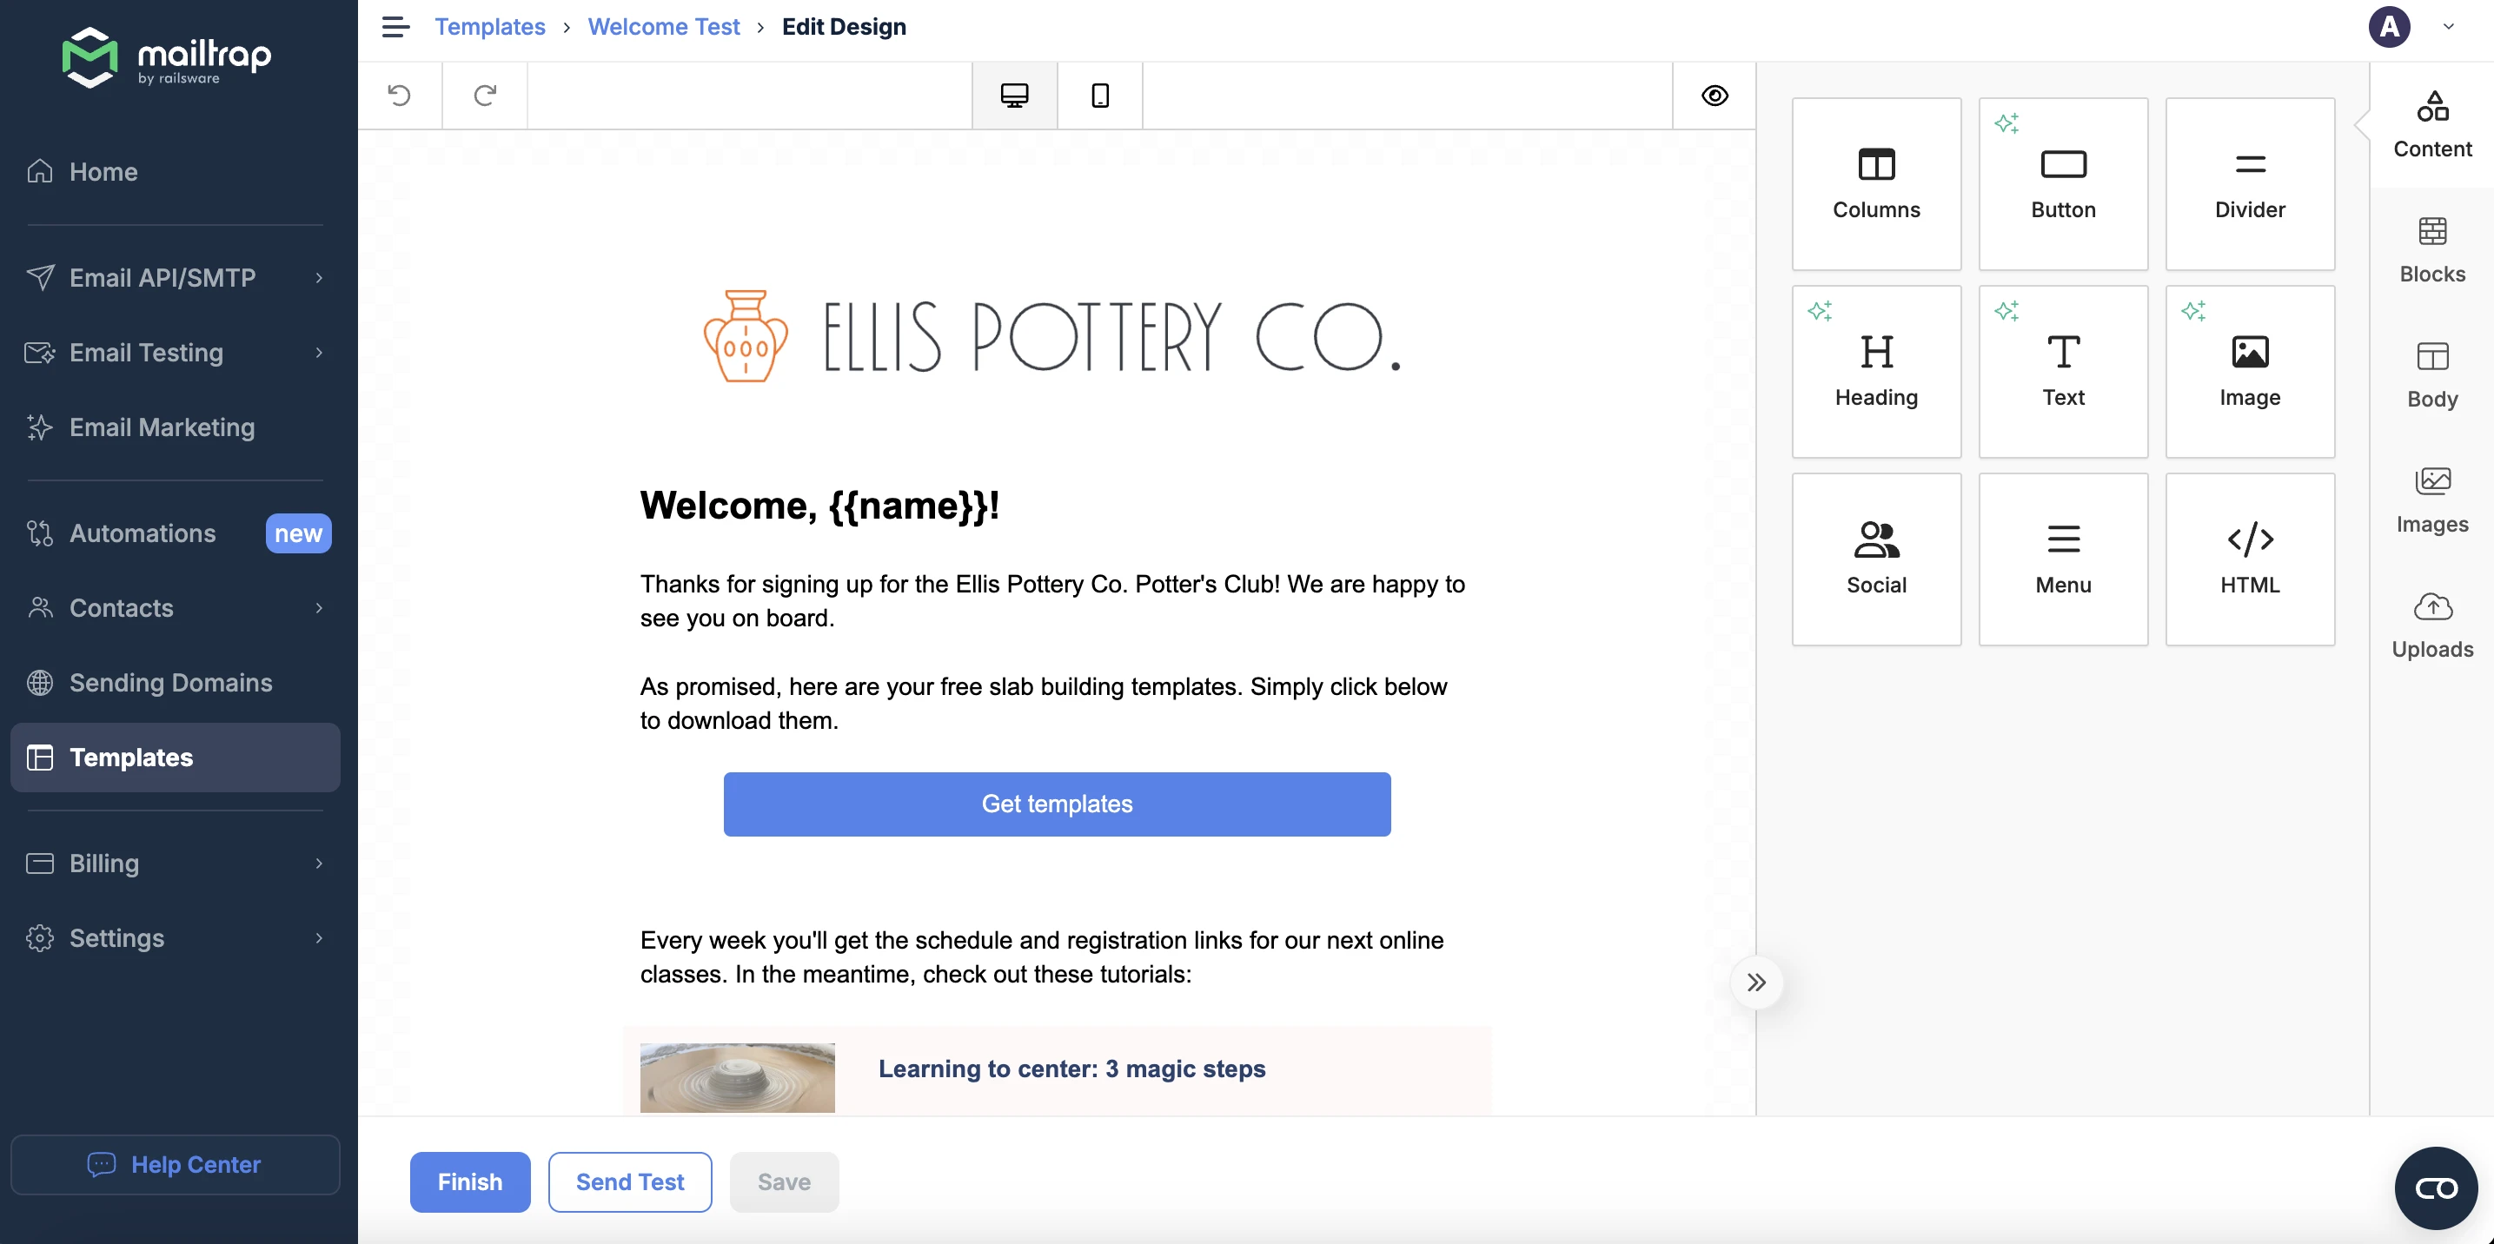Click the redo arrow icon
The width and height of the screenshot is (2494, 1244).
point(484,95)
